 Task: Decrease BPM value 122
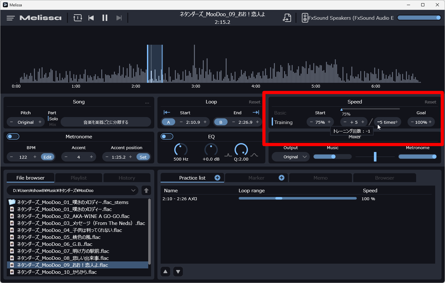pos(12,157)
